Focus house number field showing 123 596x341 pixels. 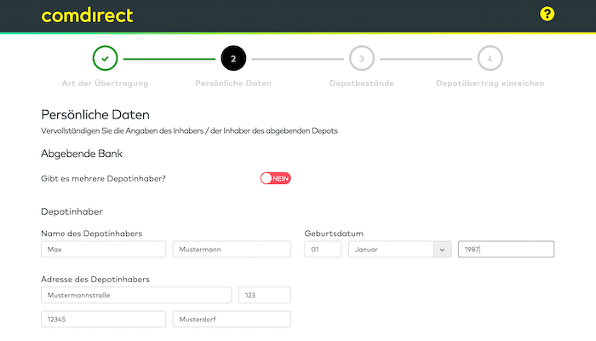pyautogui.click(x=265, y=295)
